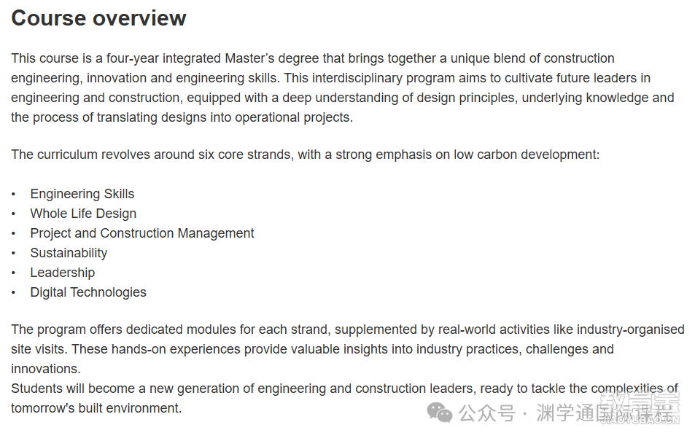695x441 pixels.
Task: Click the 公众号 watermark text
Action: (486, 413)
